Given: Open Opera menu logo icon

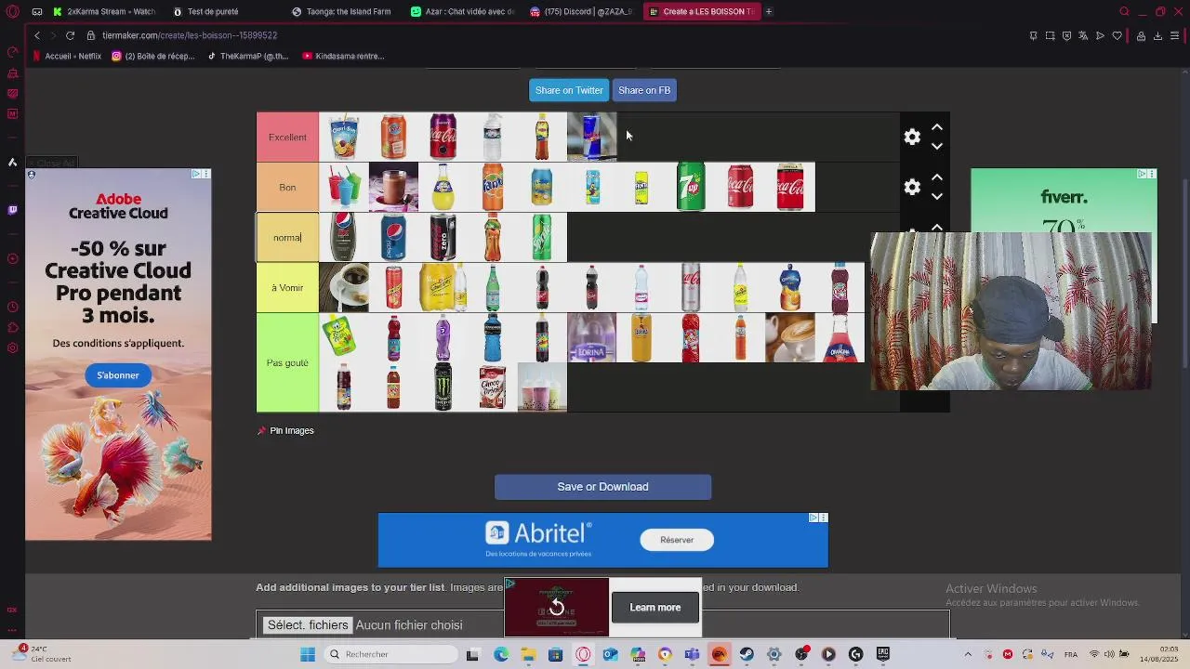Looking at the screenshot, I should point(12,11).
